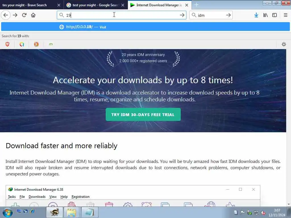Click the search box go arrow

pyautogui.click(x=228, y=15)
